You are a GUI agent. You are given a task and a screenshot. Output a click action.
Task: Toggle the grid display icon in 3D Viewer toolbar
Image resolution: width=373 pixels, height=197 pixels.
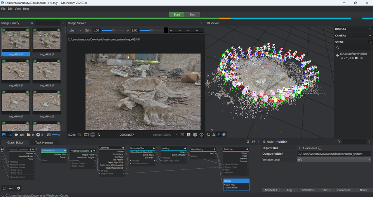pos(219,134)
